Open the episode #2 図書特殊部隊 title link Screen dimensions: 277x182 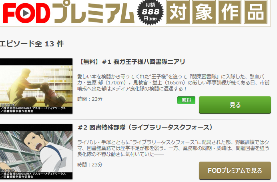[x=145, y=128]
